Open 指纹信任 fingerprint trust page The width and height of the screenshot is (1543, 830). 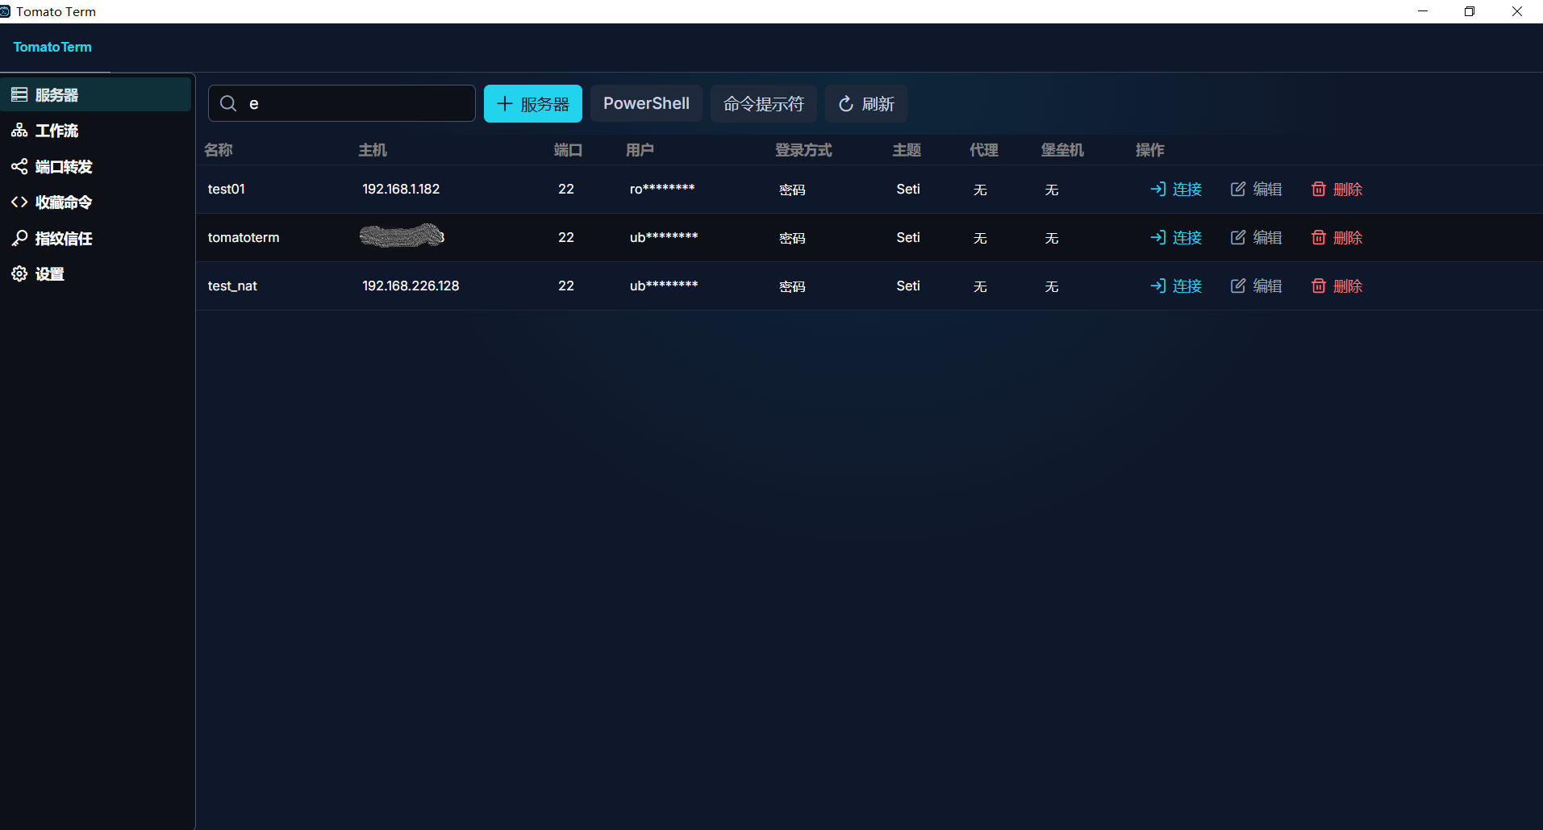pyautogui.click(x=63, y=239)
